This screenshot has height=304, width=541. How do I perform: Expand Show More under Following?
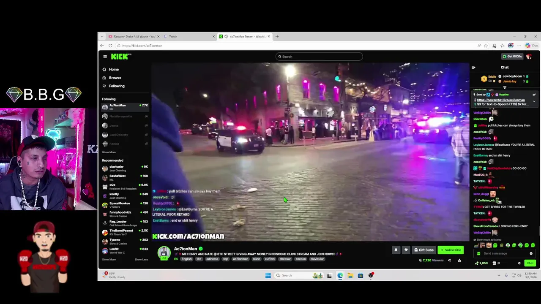109,152
